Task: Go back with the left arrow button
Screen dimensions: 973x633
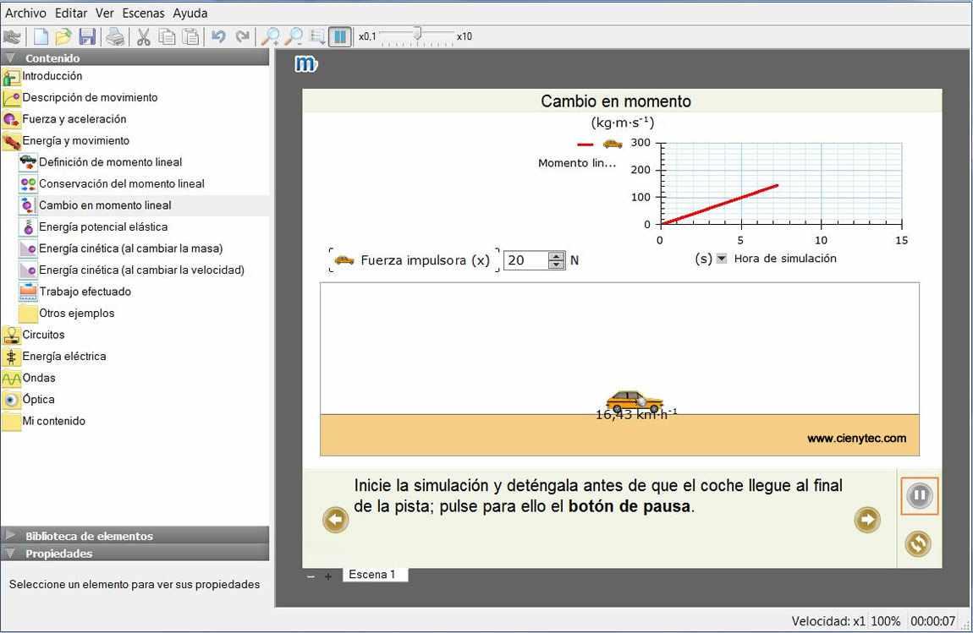Action: 336,520
